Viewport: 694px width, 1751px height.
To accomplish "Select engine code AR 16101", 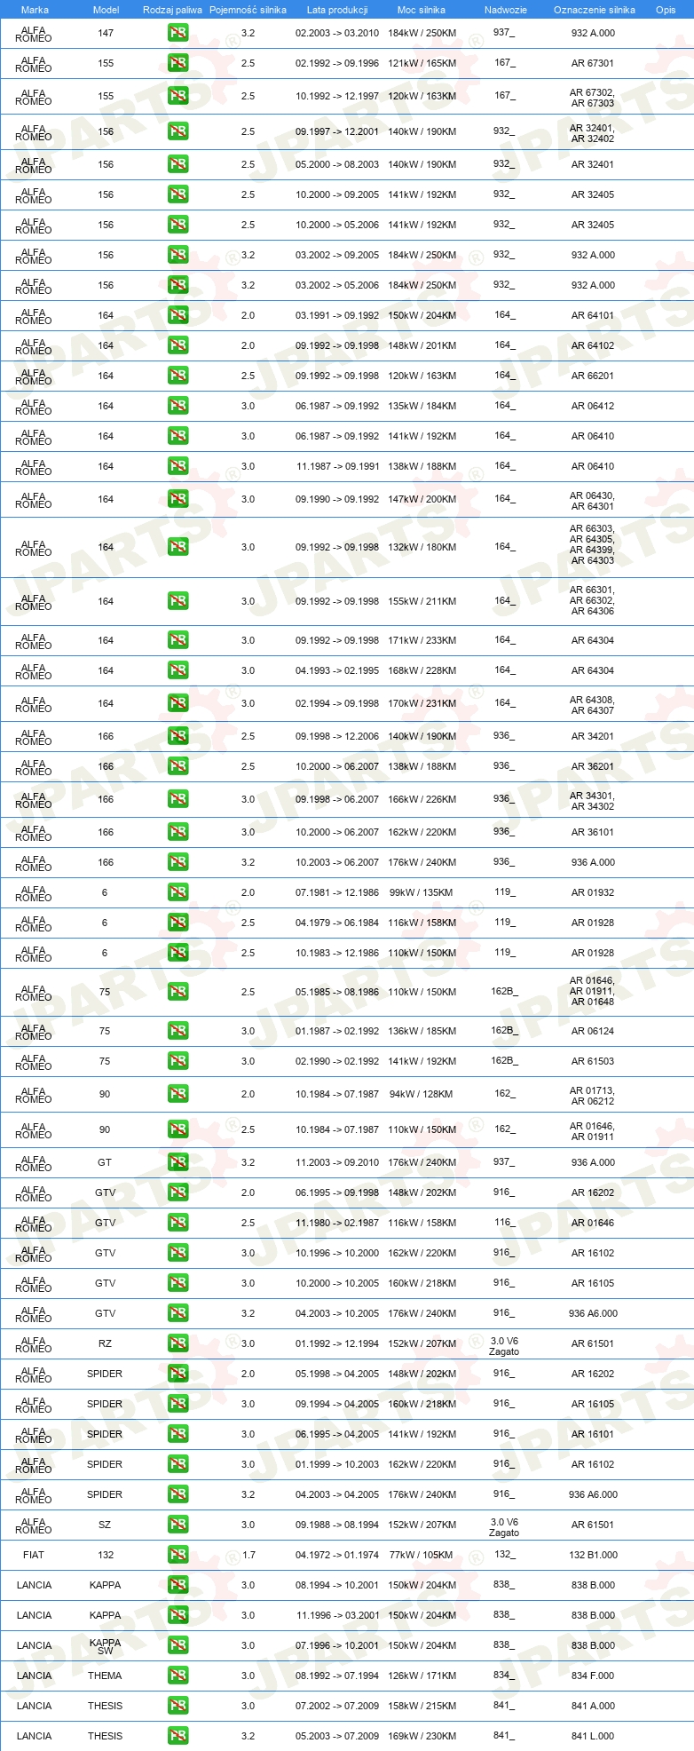I will pyautogui.click(x=593, y=1434).
